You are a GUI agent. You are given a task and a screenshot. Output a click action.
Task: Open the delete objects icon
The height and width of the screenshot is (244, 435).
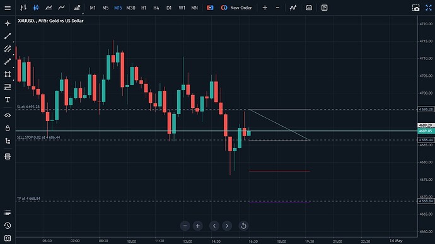coord(8,156)
